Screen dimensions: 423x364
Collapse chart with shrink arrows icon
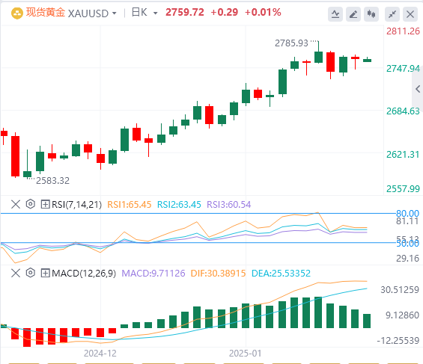tap(392, 14)
